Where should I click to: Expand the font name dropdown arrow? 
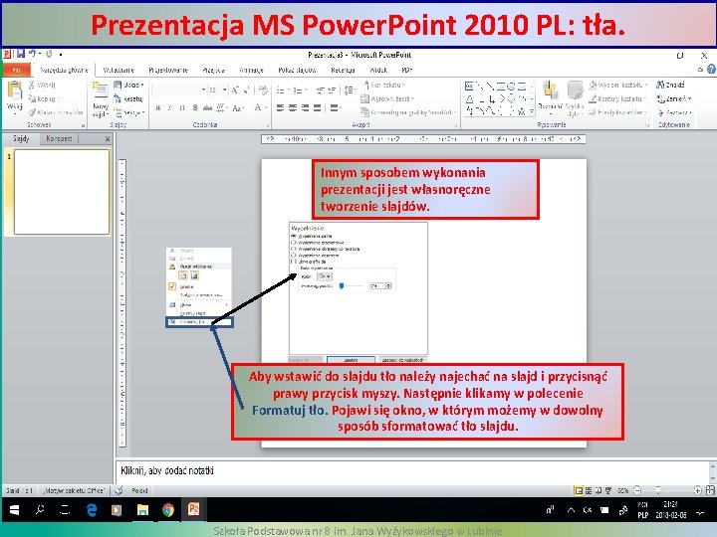(203, 89)
